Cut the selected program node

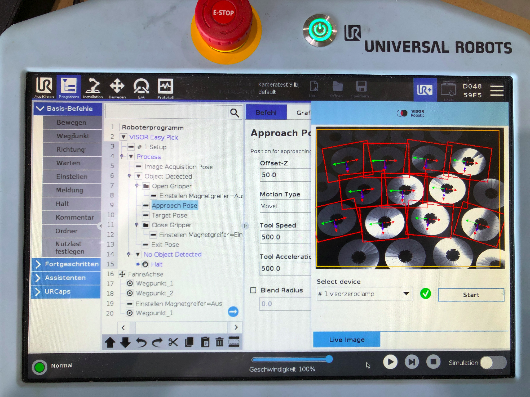coord(173,342)
